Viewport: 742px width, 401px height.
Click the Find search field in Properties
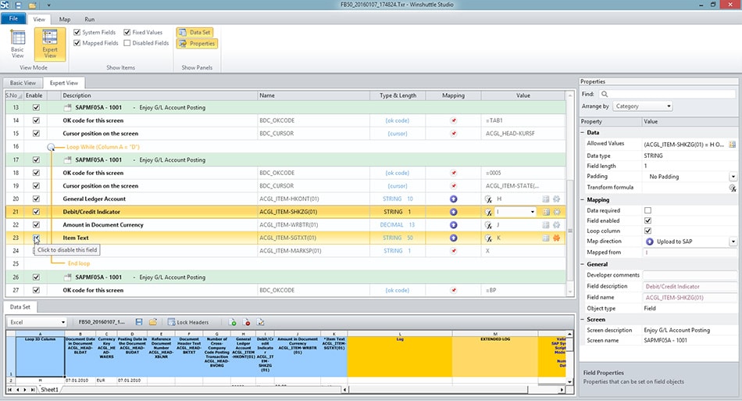click(x=666, y=94)
